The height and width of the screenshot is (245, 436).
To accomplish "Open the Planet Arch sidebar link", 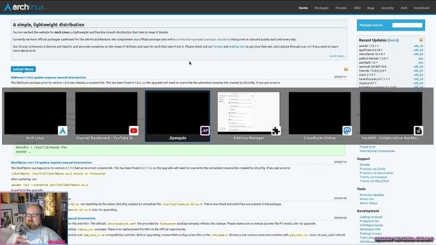I will coord(367,147).
